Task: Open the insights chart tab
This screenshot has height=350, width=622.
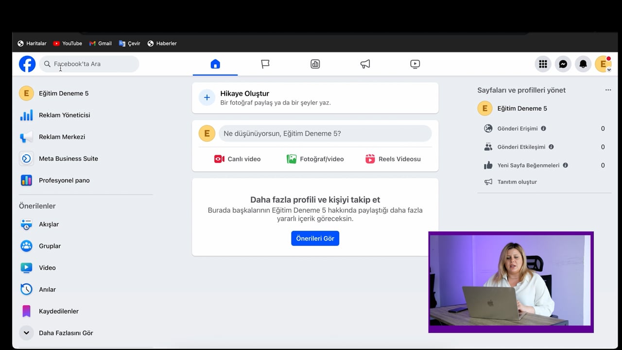Action: [x=315, y=64]
